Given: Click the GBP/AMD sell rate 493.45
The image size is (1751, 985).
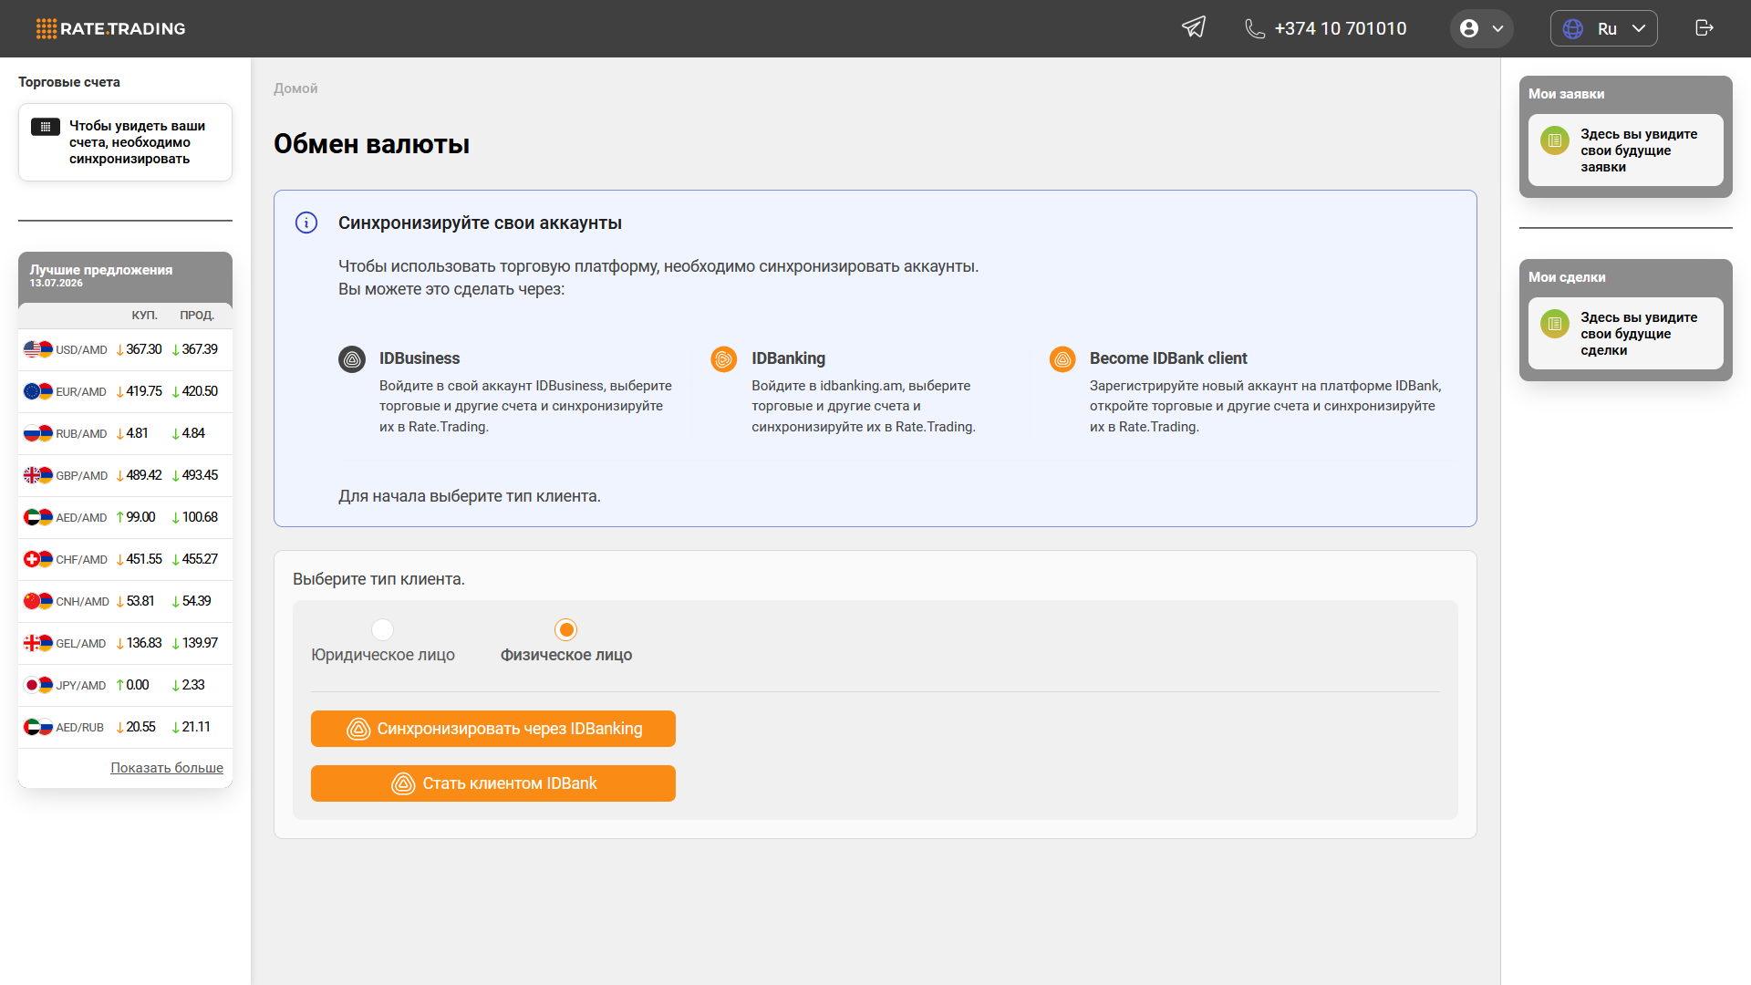Looking at the screenshot, I should point(200,475).
